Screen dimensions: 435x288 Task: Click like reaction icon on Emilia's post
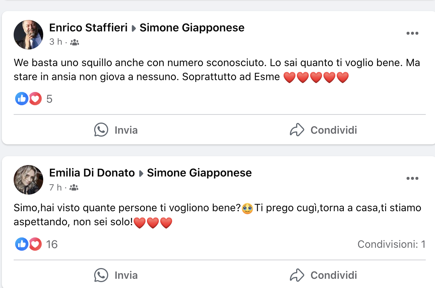tap(22, 244)
